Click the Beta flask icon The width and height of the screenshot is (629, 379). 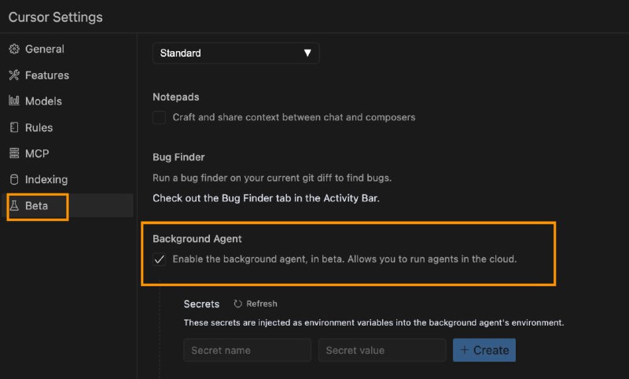(x=14, y=206)
